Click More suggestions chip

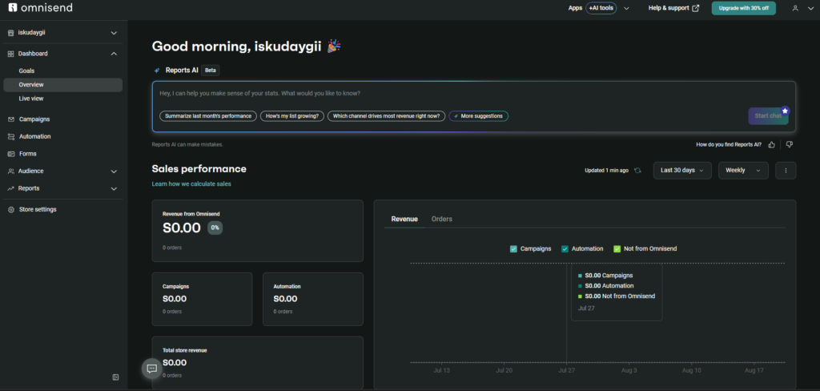coord(479,116)
